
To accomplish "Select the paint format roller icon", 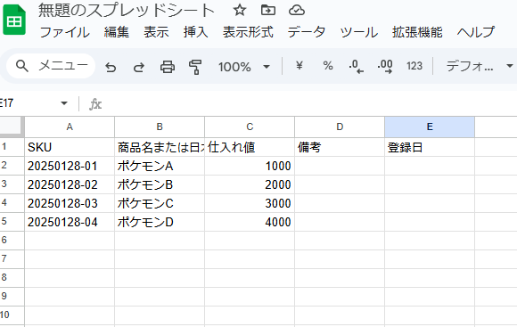I will pyautogui.click(x=195, y=67).
